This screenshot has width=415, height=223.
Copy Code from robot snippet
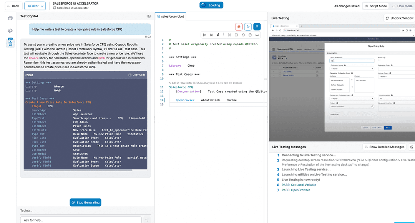137,75
